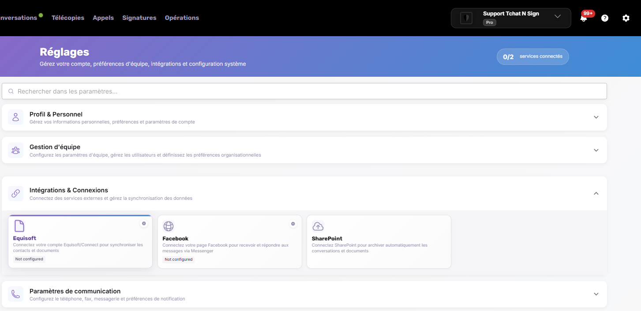Click the Profil & Personnel person icon

[x=16, y=117]
